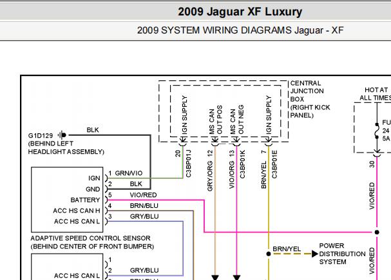The width and height of the screenshot is (391, 280).
Task: Select the BRN/YEL label on the dashed wire
Action: coord(287,249)
